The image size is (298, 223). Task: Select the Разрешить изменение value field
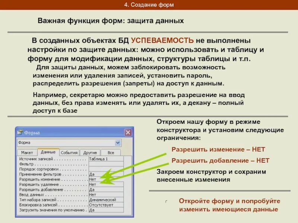tap(106, 180)
